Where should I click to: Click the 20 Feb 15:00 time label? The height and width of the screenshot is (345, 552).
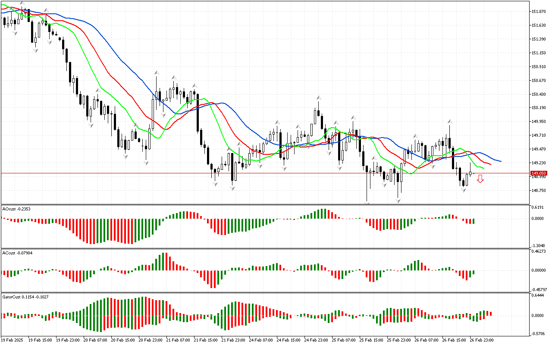pyautogui.click(x=123, y=340)
